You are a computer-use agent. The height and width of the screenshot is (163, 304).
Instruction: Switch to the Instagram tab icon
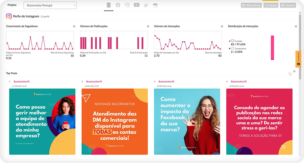tap(127, 5)
